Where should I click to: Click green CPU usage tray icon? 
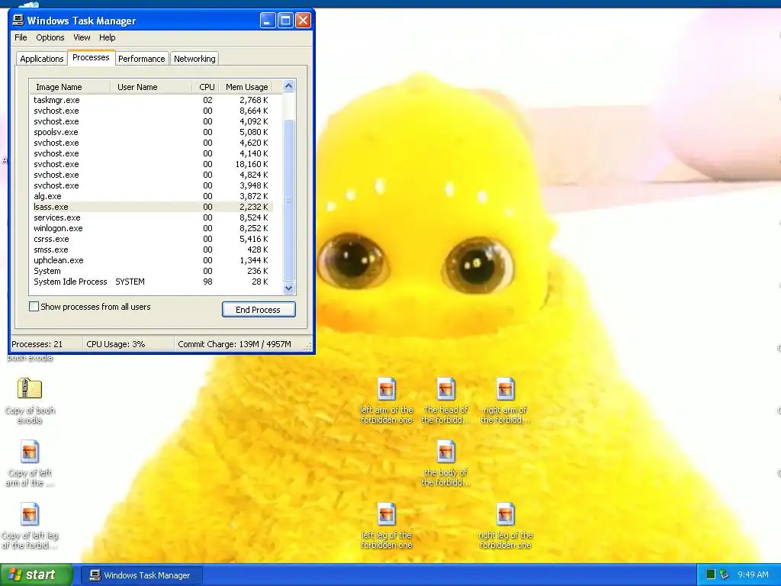click(711, 575)
